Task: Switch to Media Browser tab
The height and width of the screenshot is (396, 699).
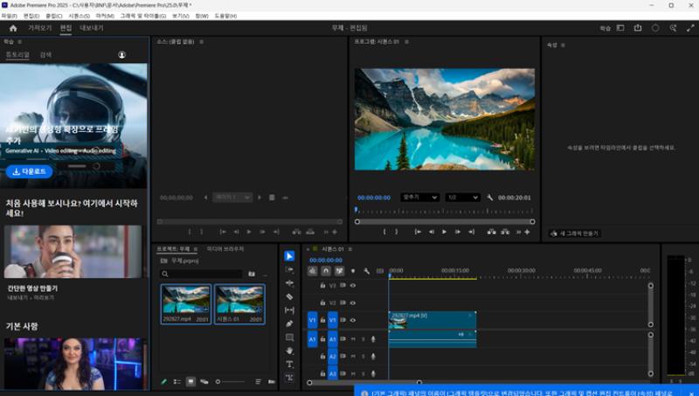Action: 225,249
